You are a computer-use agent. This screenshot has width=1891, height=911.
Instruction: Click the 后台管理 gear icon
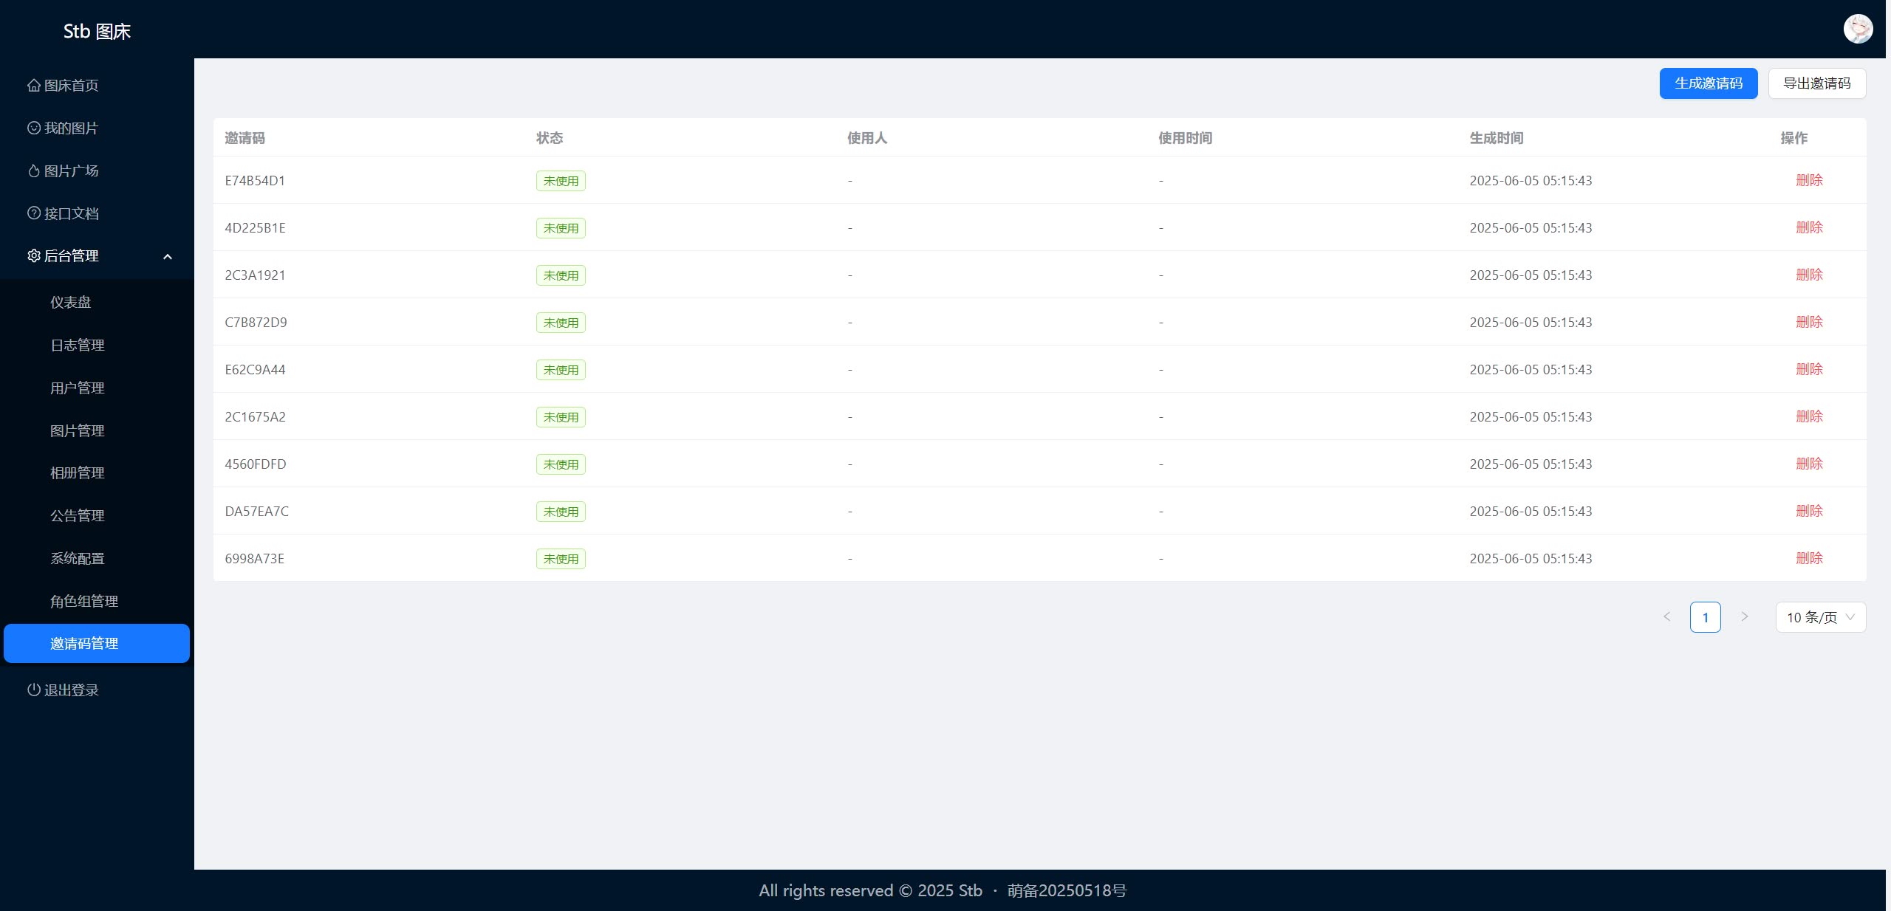click(x=33, y=256)
